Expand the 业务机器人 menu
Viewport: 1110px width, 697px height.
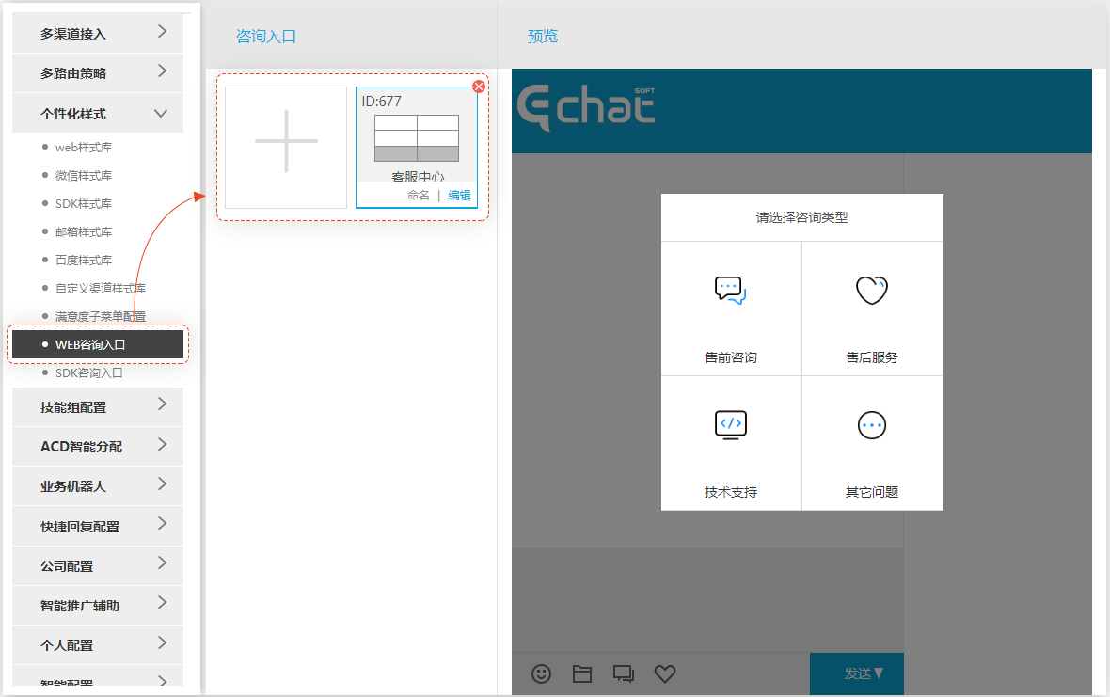click(98, 486)
